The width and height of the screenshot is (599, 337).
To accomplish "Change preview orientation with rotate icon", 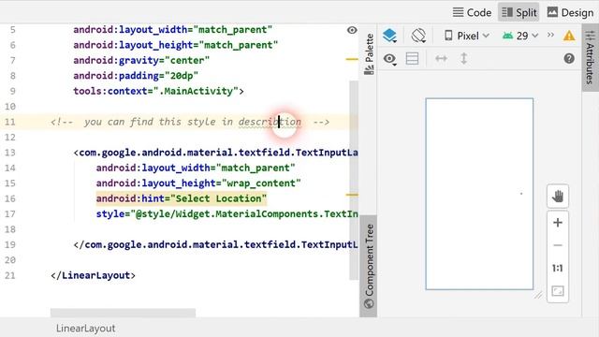I will tap(418, 36).
